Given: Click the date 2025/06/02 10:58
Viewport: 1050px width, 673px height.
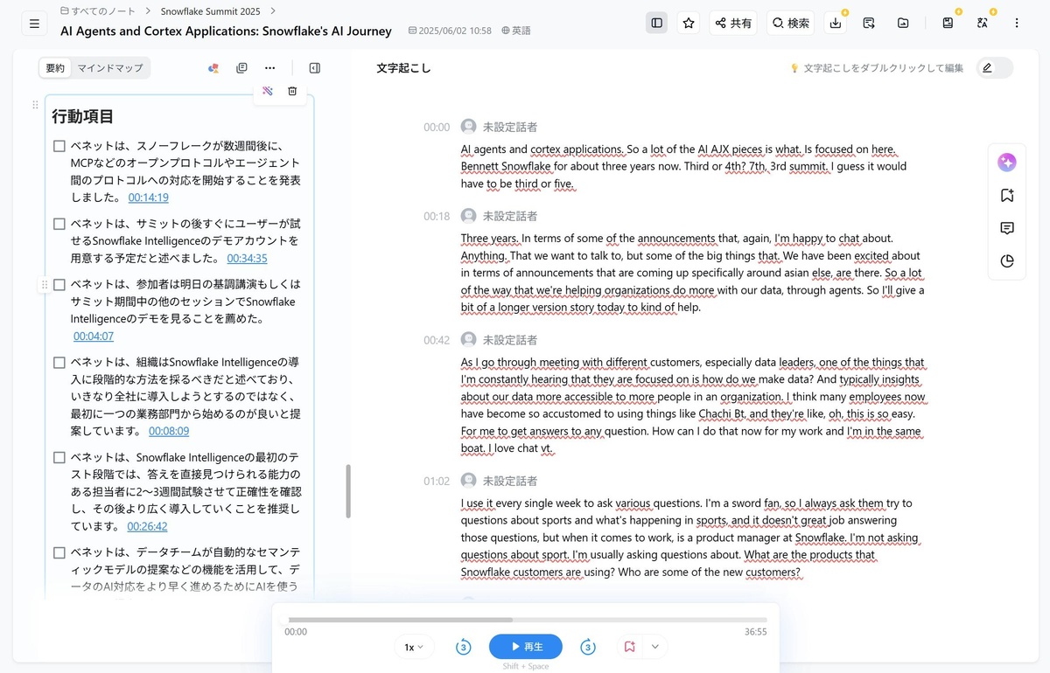Looking at the screenshot, I should pyautogui.click(x=449, y=31).
